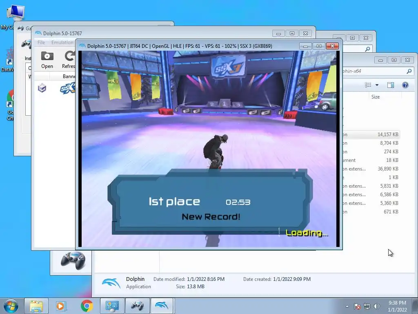The width and height of the screenshot is (418, 314).
Task: Select the file sized 6,586 KB
Action: [371, 194]
